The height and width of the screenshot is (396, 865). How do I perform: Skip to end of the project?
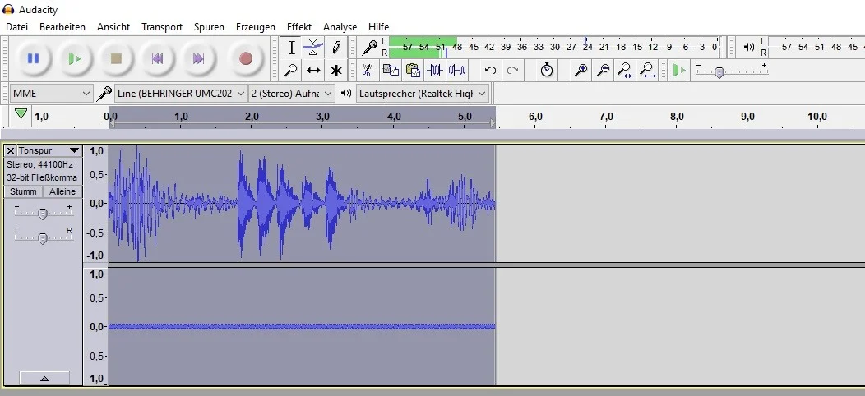click(x=199, y=58)
